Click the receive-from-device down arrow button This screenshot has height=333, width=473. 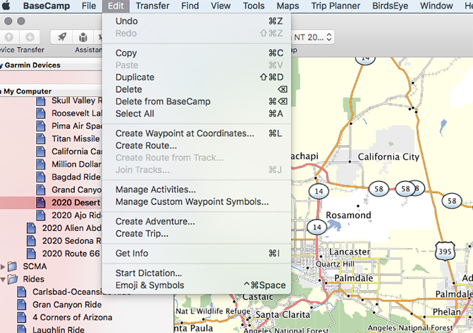30,37
